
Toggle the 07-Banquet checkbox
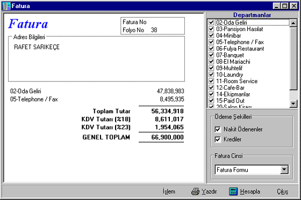(x=211, y=55)
